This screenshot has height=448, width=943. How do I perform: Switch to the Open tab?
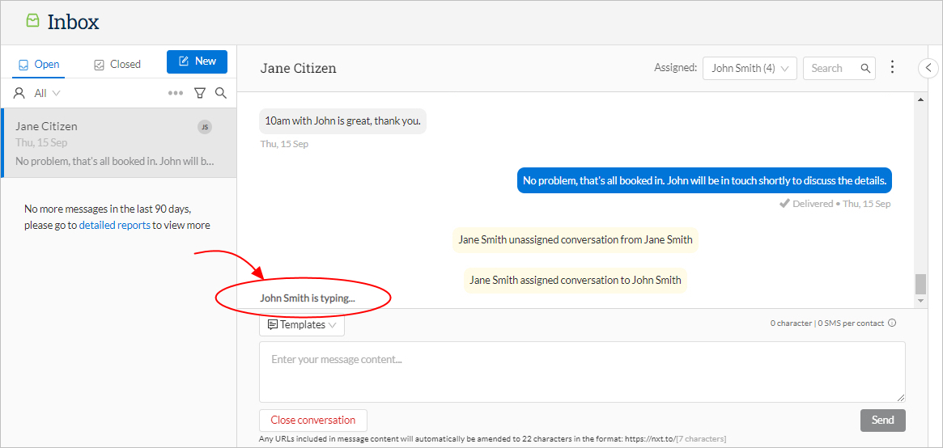coord(39,64)
